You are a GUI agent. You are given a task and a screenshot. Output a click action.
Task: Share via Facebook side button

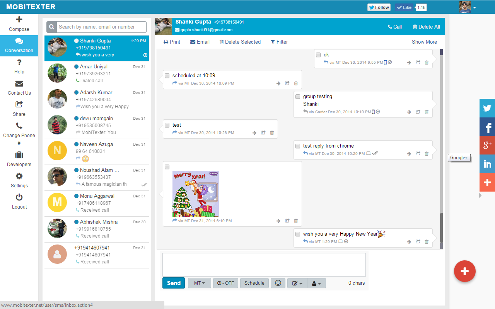pos(487,127)
